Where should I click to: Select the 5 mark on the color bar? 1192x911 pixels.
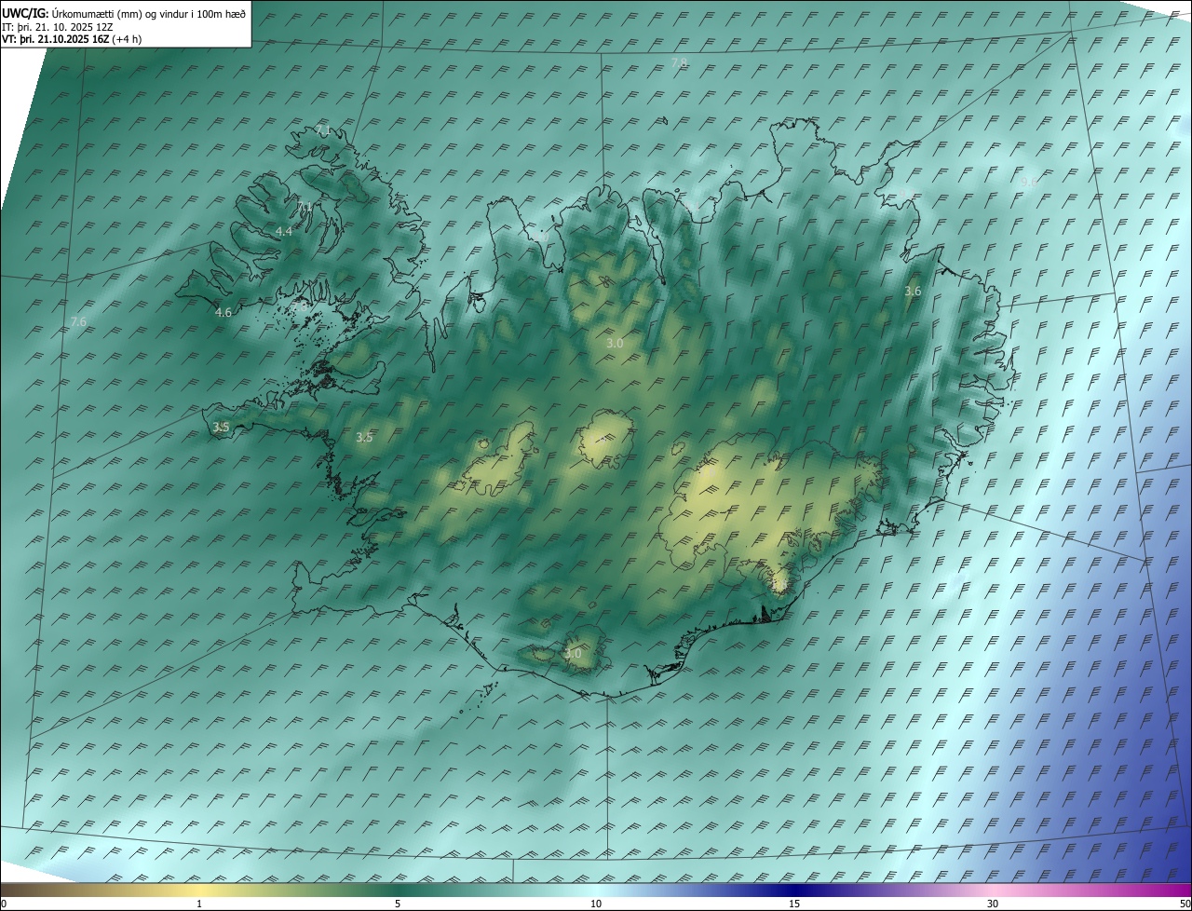[x=398, y=904]
